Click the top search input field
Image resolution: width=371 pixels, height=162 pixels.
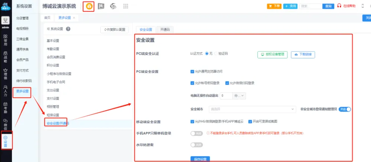click(x=310, y=6)
